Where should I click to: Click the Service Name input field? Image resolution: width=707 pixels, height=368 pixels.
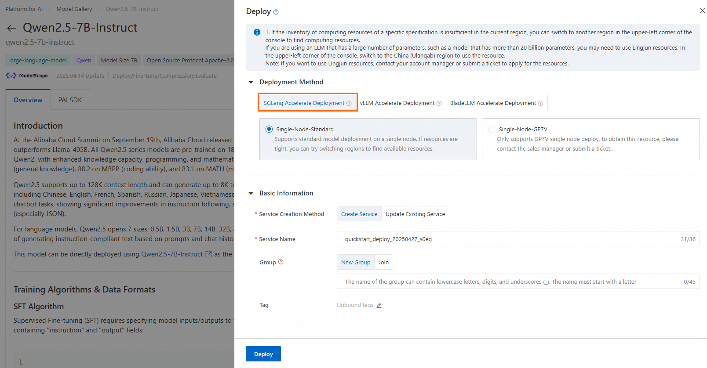pyautogui.click(x=518, y=239)
